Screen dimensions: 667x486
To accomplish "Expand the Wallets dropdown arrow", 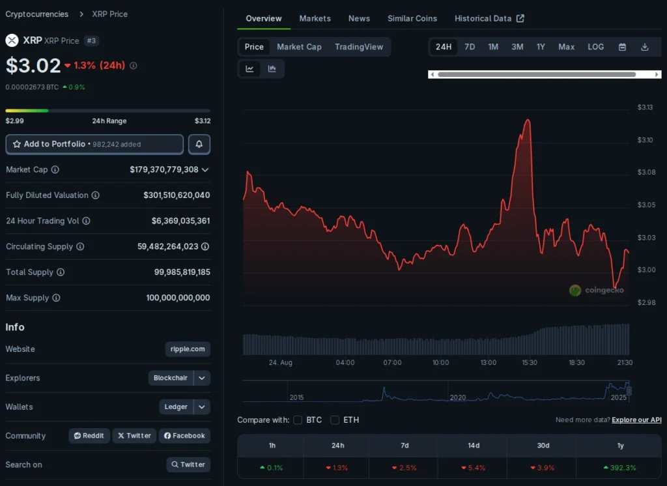I will 202,407.
